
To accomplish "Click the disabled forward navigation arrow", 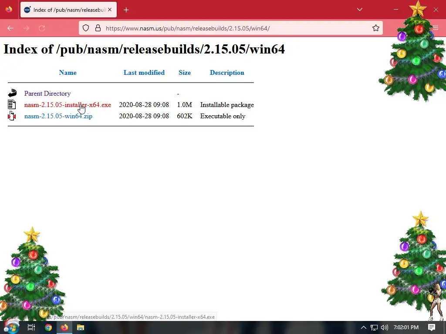I will pos(26,28).
